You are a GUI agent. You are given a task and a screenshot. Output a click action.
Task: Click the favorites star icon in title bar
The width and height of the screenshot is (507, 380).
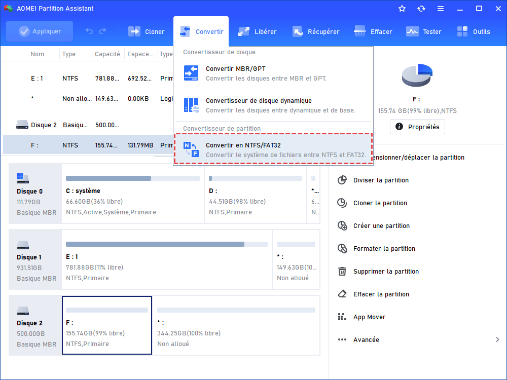(x=402, y=9)
